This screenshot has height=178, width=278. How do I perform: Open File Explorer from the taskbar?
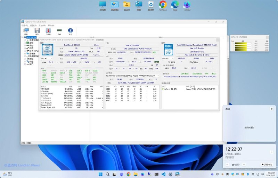pos(136,174)
